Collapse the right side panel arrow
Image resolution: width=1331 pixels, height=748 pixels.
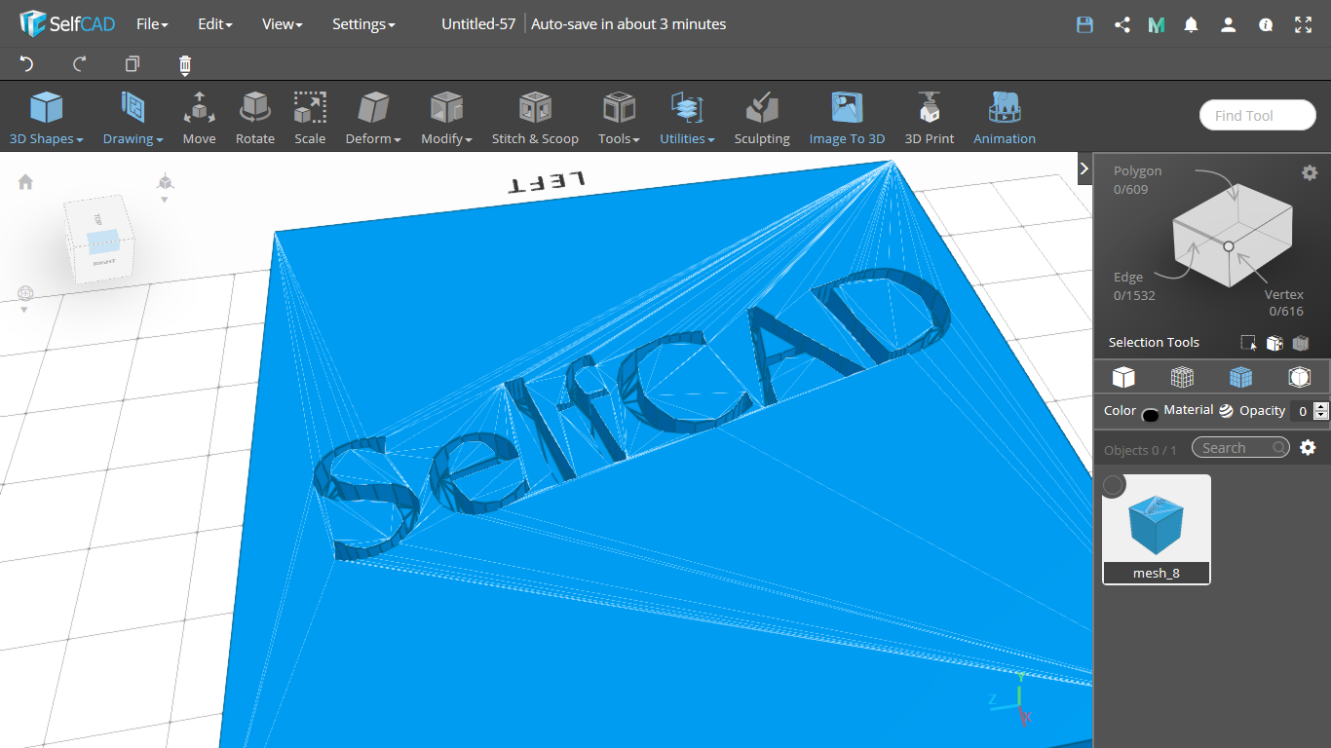coord(1084,168)
